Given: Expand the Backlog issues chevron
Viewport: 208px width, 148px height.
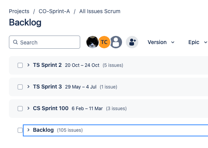Looking at the screenshot, I should point(28,130).
